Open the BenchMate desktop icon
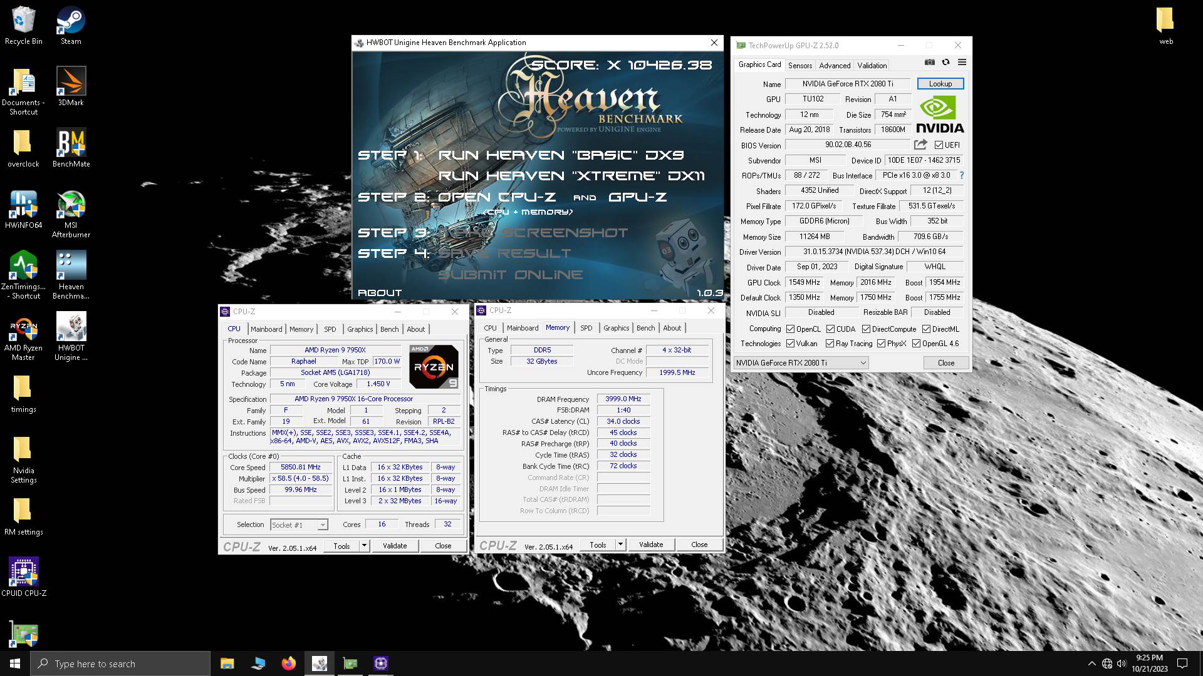Screen dimensions: 1203x676 click(x=71, y=148)
